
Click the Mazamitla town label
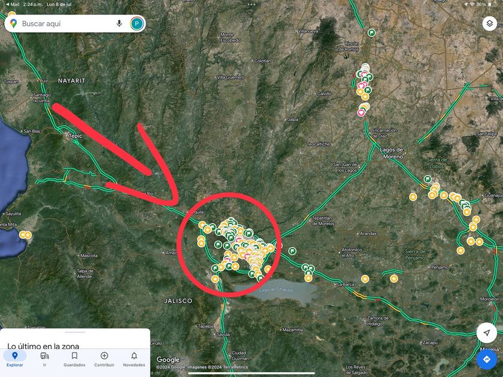(293, 330)
